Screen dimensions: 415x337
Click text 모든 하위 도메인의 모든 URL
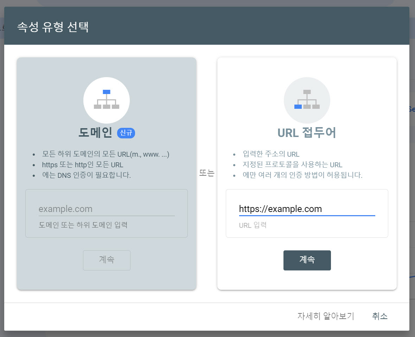point(106,154)
